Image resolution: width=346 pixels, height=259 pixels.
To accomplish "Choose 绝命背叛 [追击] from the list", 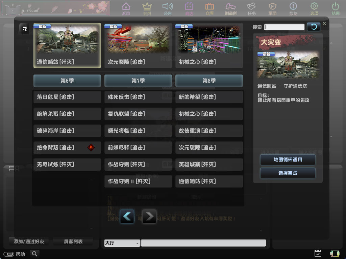I will pyautogui.click(x=67, y=148).
